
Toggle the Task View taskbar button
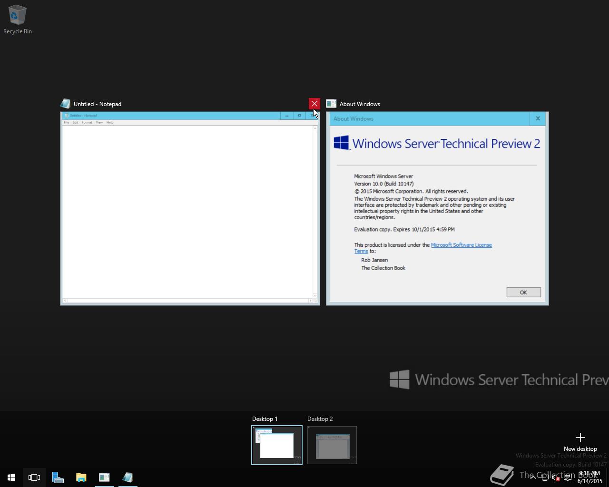coord(34,477)
